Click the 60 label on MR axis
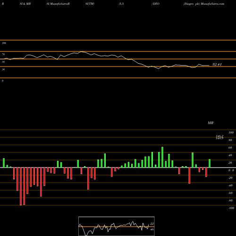The width and height of the screenshot is (236, 236). point(230,148)
